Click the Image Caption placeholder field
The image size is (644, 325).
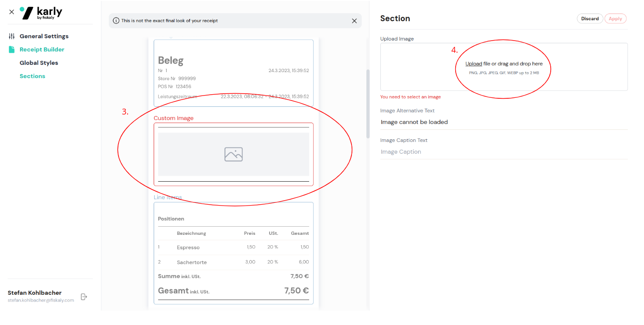pos(401,151)
